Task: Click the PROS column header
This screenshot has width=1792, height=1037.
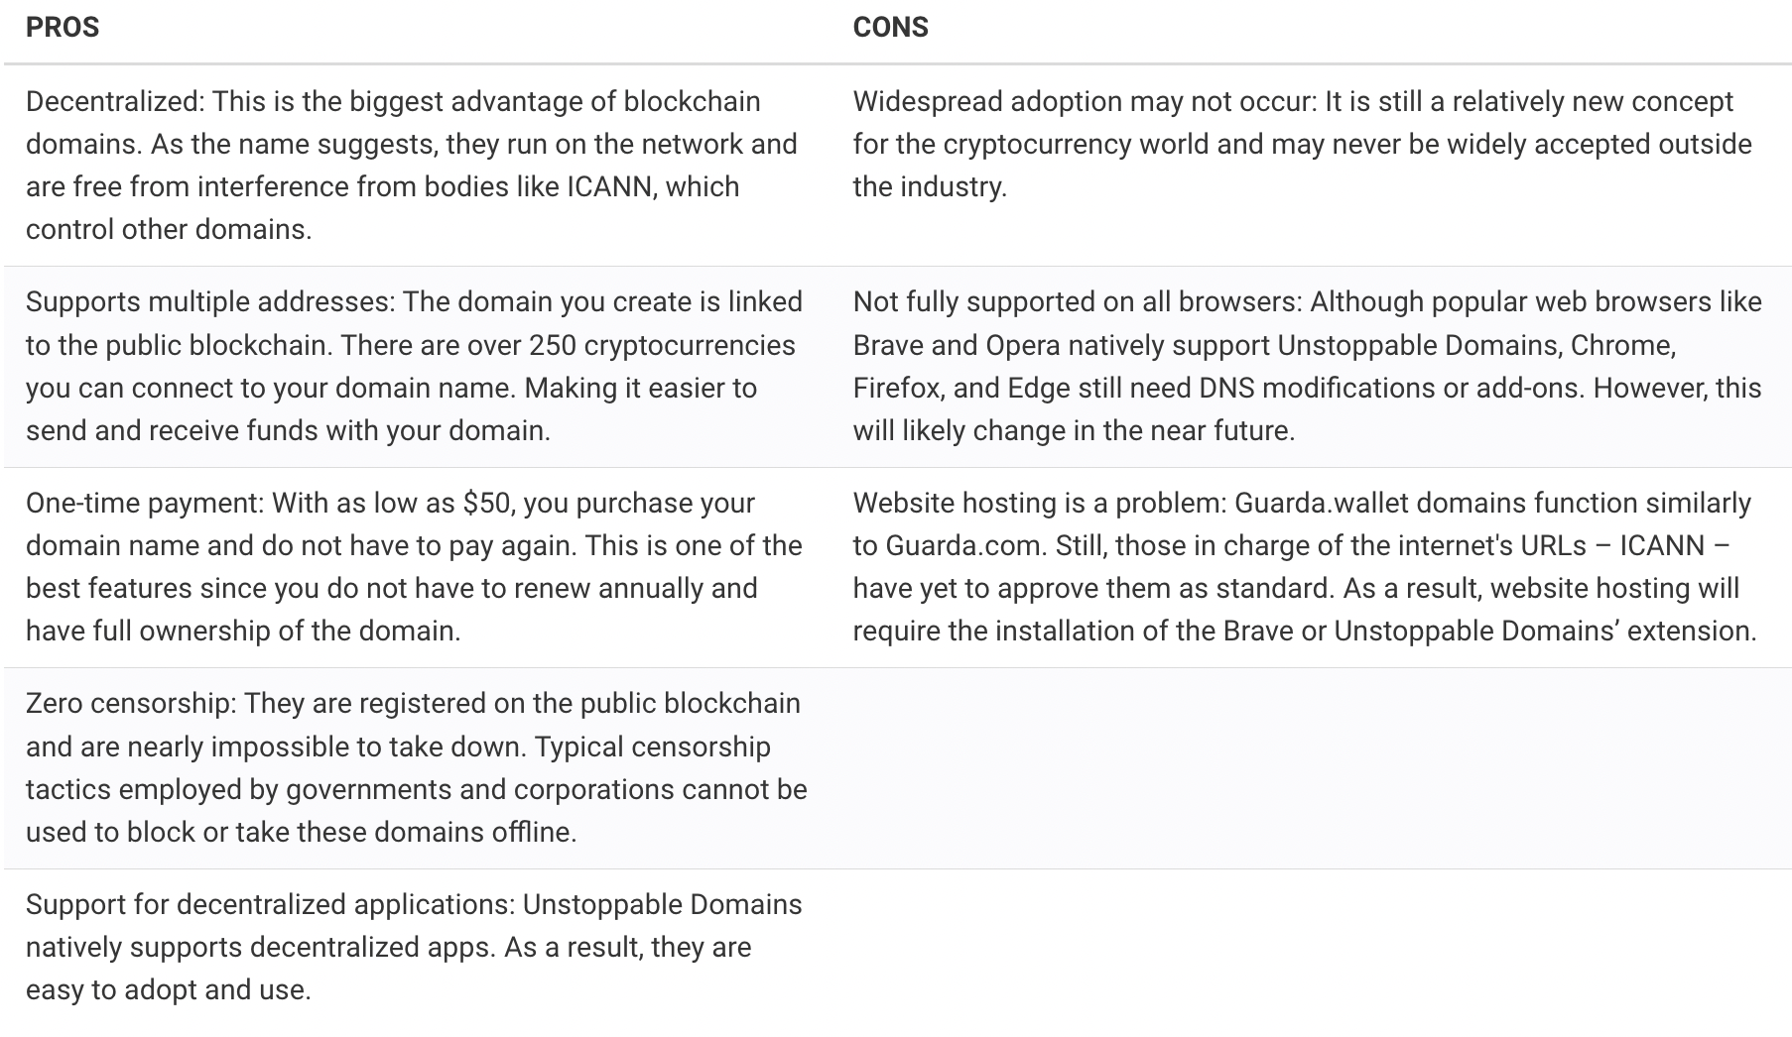Action: [63, 28]
